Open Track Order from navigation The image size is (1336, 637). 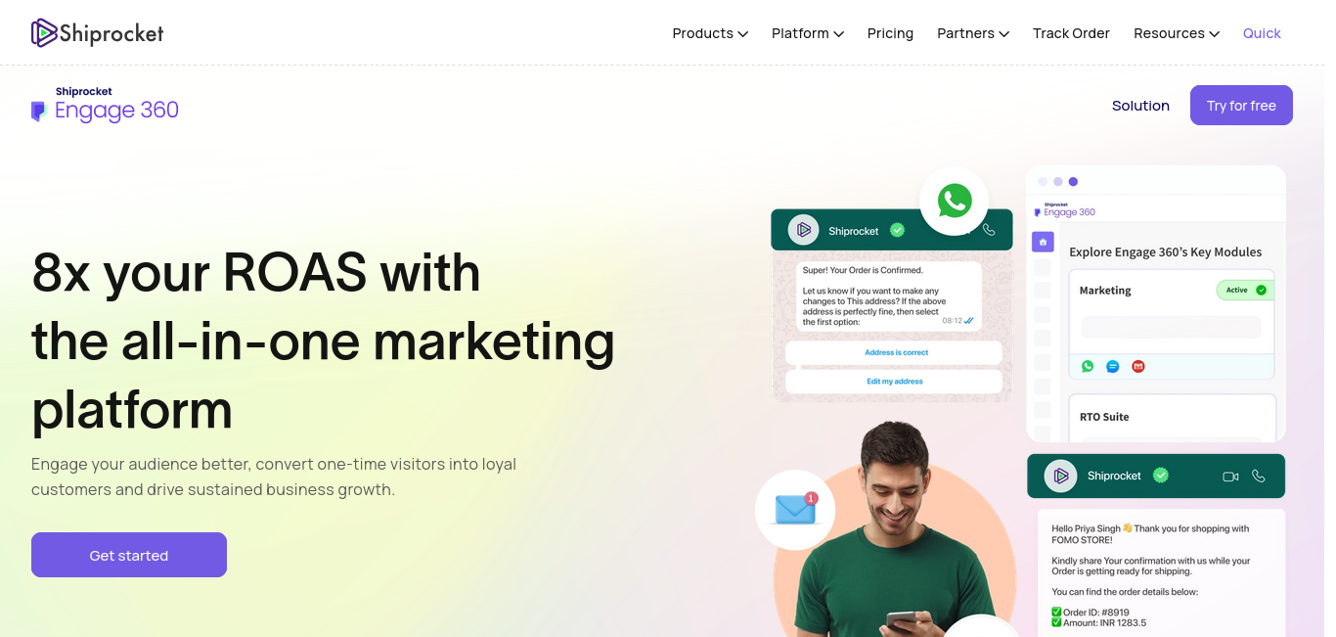[x=1071, y=33]
